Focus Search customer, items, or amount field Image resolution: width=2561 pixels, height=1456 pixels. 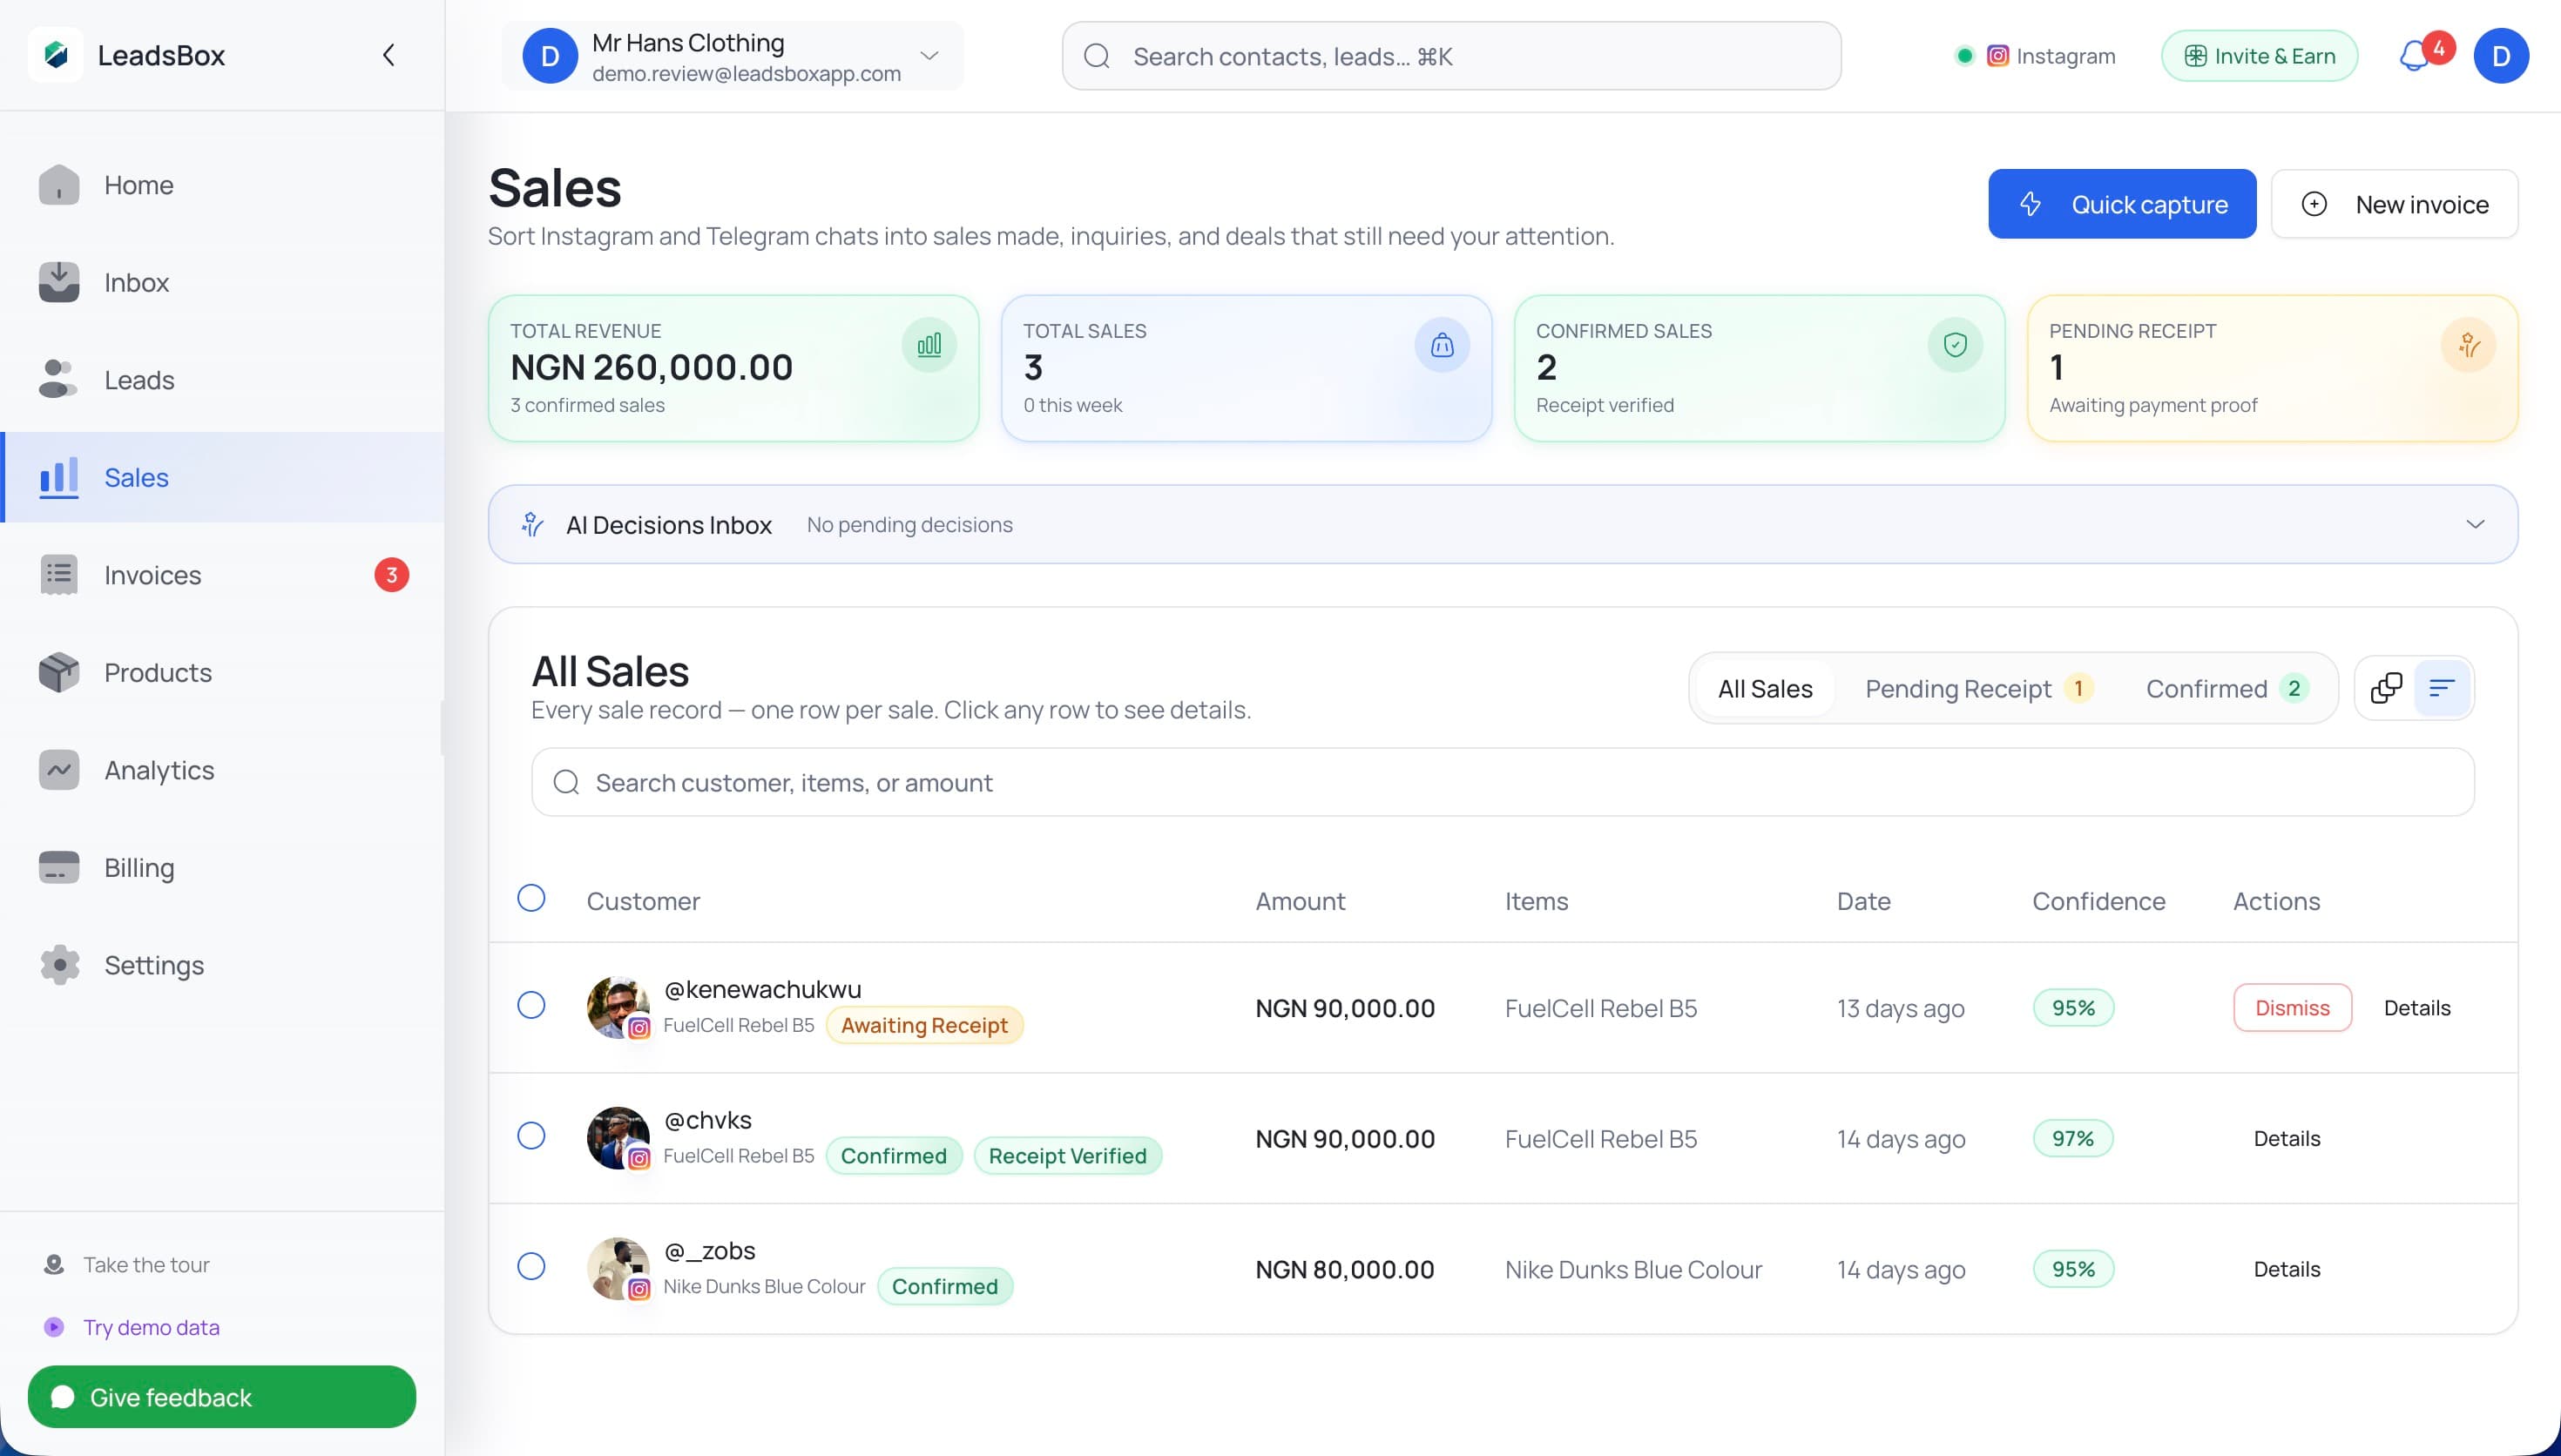[1502, 782]
